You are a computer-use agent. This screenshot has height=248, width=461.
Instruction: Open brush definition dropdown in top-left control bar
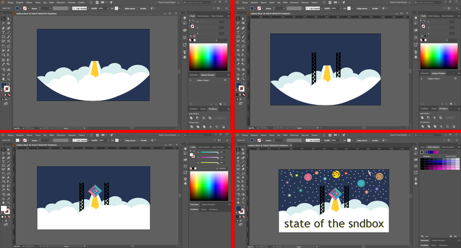coord(88,8)
